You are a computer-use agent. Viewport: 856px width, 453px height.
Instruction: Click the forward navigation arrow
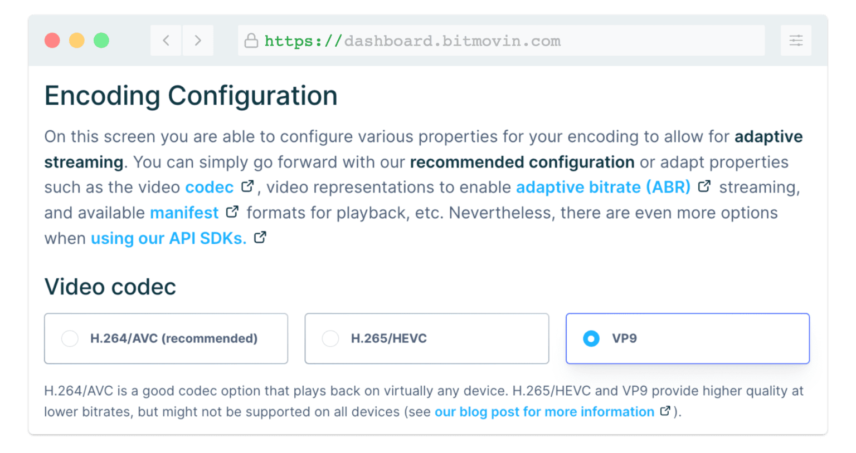tap(198, 41)
